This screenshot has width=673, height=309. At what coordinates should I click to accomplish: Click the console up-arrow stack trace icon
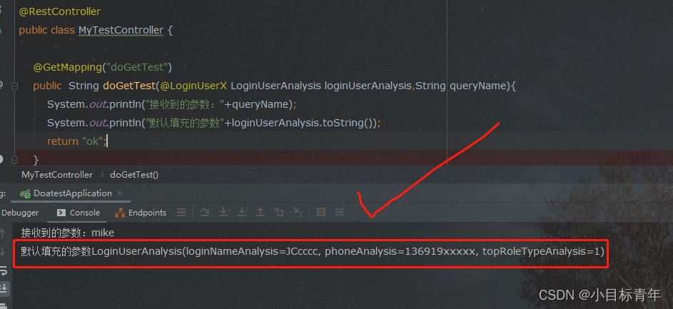3,233
